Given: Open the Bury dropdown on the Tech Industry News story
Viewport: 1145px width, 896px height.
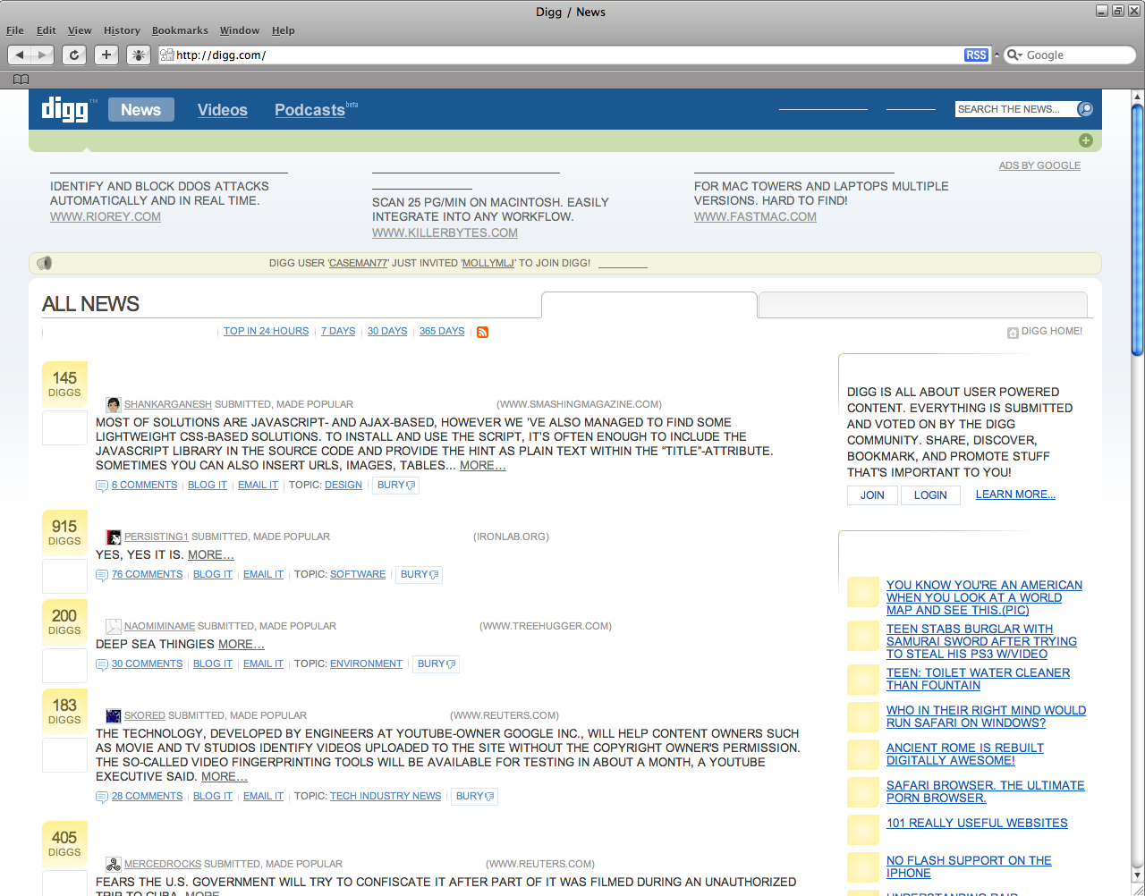Looking at the screenshot, I should point(474,797).
